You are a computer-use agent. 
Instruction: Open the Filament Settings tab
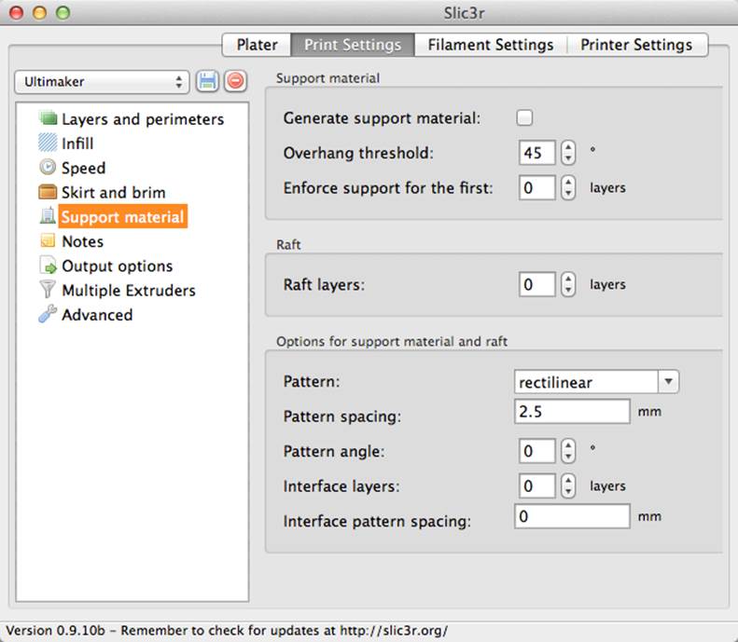pyautogui.click(x=491, y=45)
